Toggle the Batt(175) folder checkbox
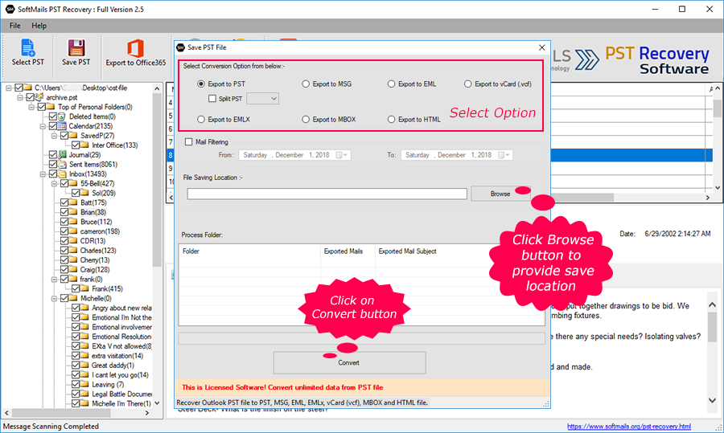 64,202
